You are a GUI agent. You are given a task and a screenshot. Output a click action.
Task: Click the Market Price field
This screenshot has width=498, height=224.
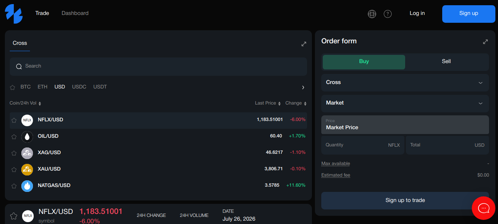pos(405,125)
